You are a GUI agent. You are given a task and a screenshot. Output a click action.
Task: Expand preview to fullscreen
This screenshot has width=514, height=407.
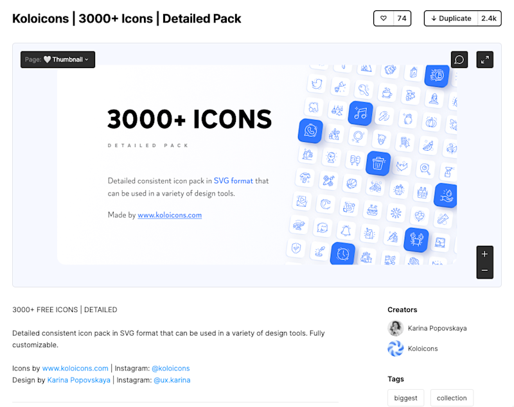485,60
